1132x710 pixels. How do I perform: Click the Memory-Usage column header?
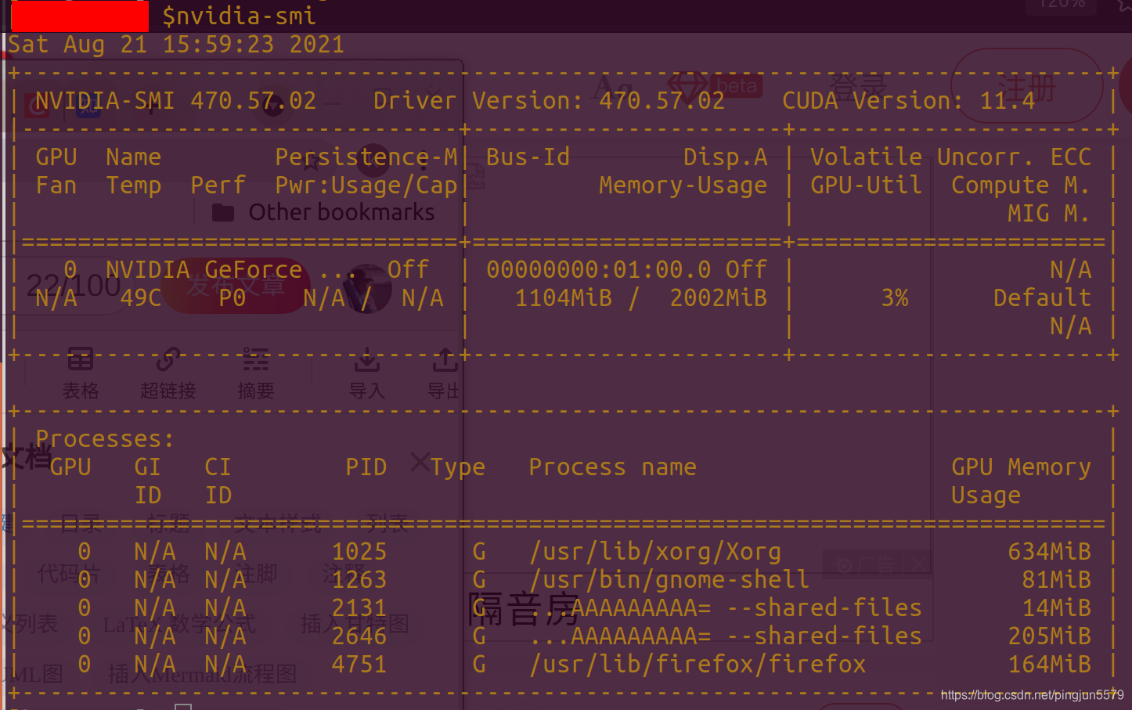click(683, 186)
